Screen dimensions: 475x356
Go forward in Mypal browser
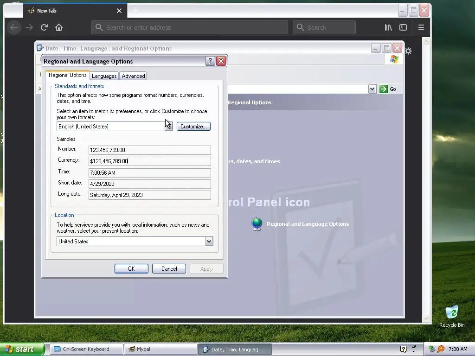tap(29, 27)
